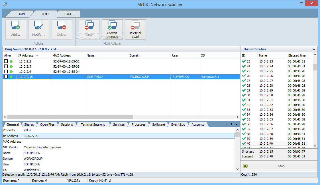Select the EDIT ribbon tab
The width and height of the screenshot is (320, 185).
[x=45, y=14]
